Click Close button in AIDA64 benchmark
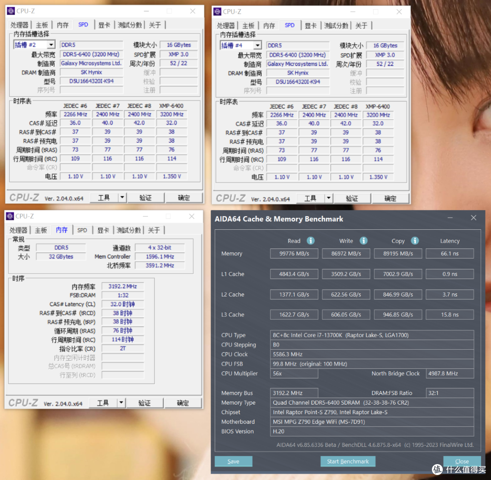Viewport: 491px width, 480px height. click(x=462, y=461)
